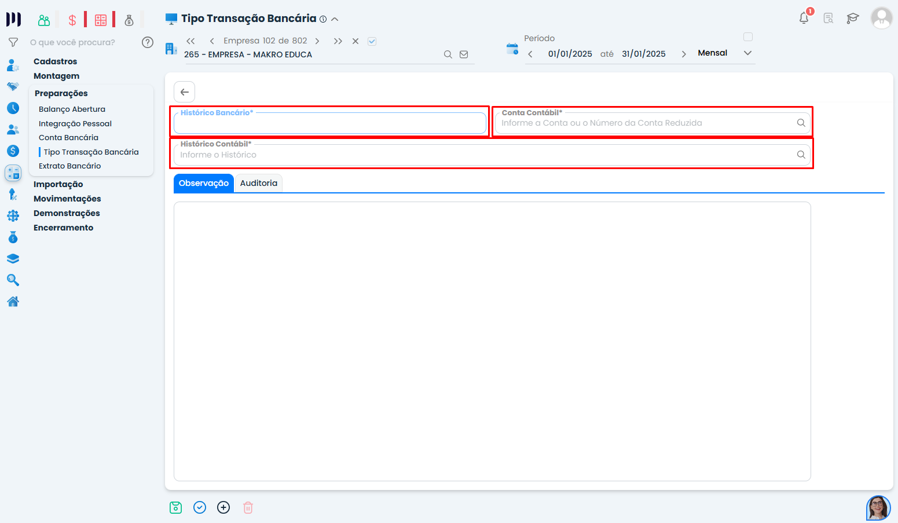Go to the first company
This screenshot has height=523, width=898.
point(190,41)
